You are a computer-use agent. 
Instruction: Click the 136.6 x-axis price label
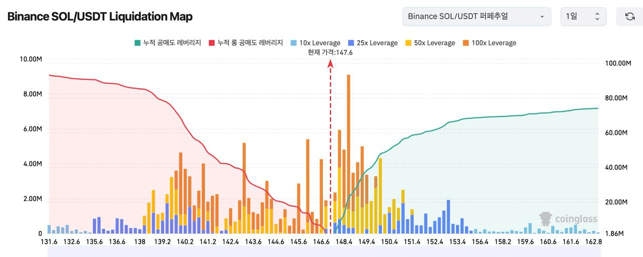pyautogui.click(x=117, y=241)
